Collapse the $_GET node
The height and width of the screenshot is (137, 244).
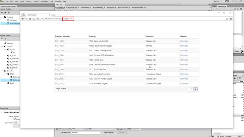pos(5,49)
